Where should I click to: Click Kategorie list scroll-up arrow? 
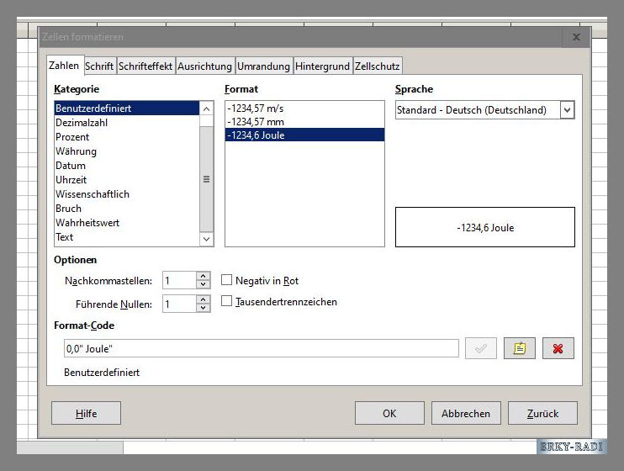coord(206,108)
